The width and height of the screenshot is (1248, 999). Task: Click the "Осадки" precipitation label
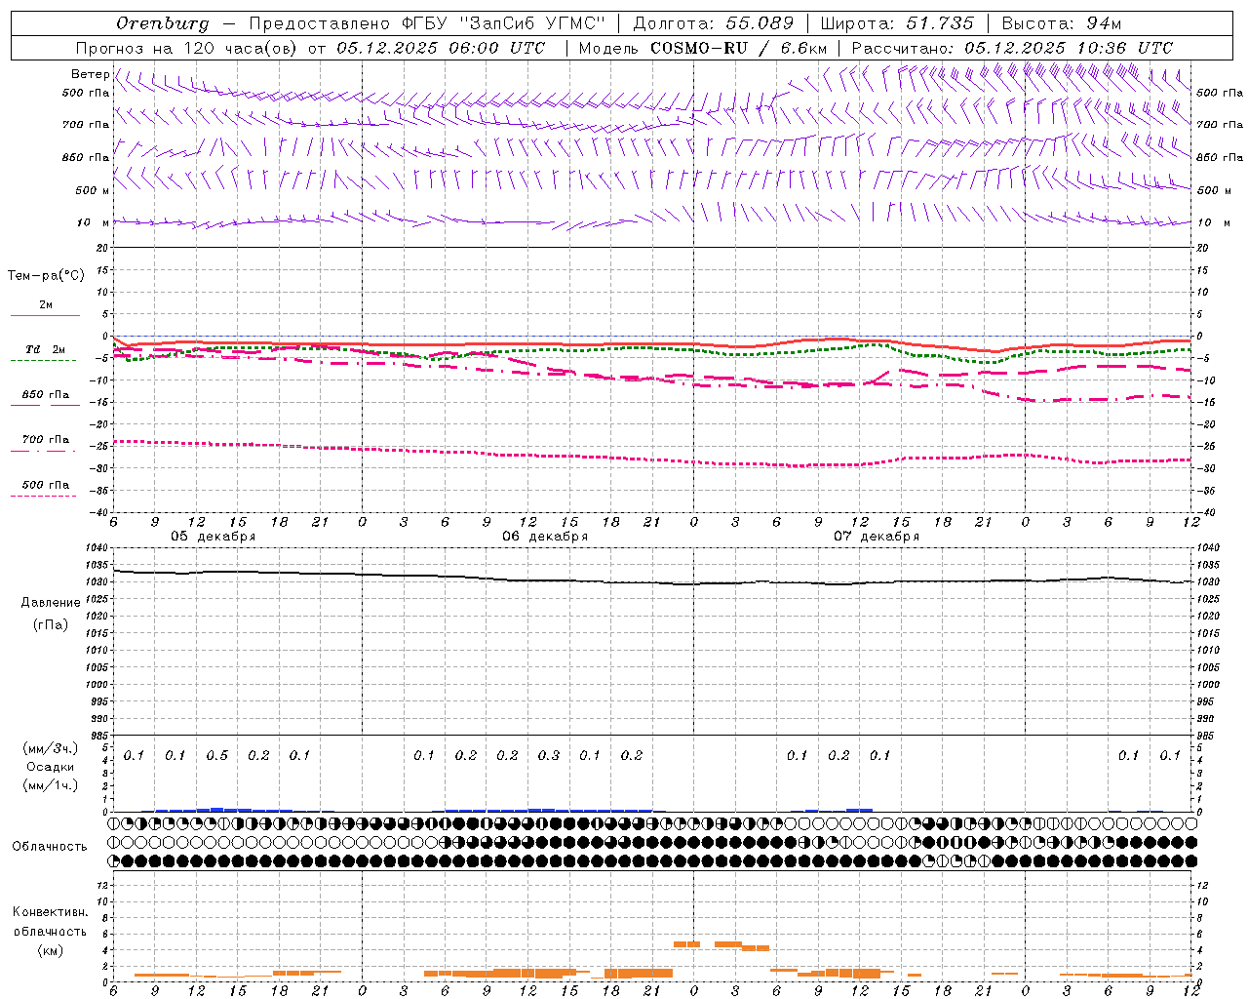coord(51,767)
